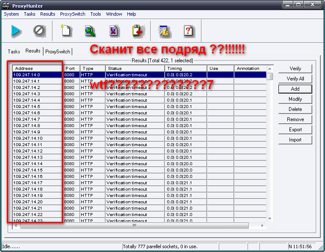Click the horizontal scrollbar thumb

coord(134,225)
